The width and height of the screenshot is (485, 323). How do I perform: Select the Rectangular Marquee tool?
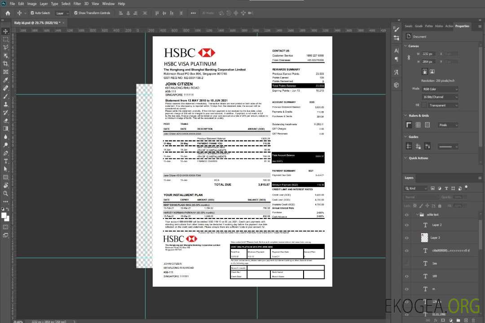(x=5, y=39)
